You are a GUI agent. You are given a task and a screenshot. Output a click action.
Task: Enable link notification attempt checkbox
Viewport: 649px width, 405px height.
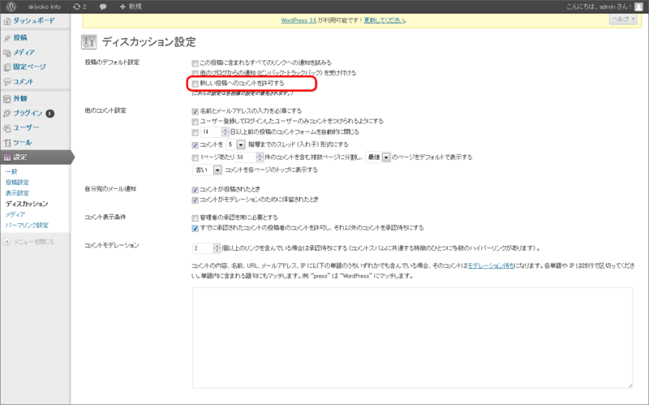[x=195, y=63]
